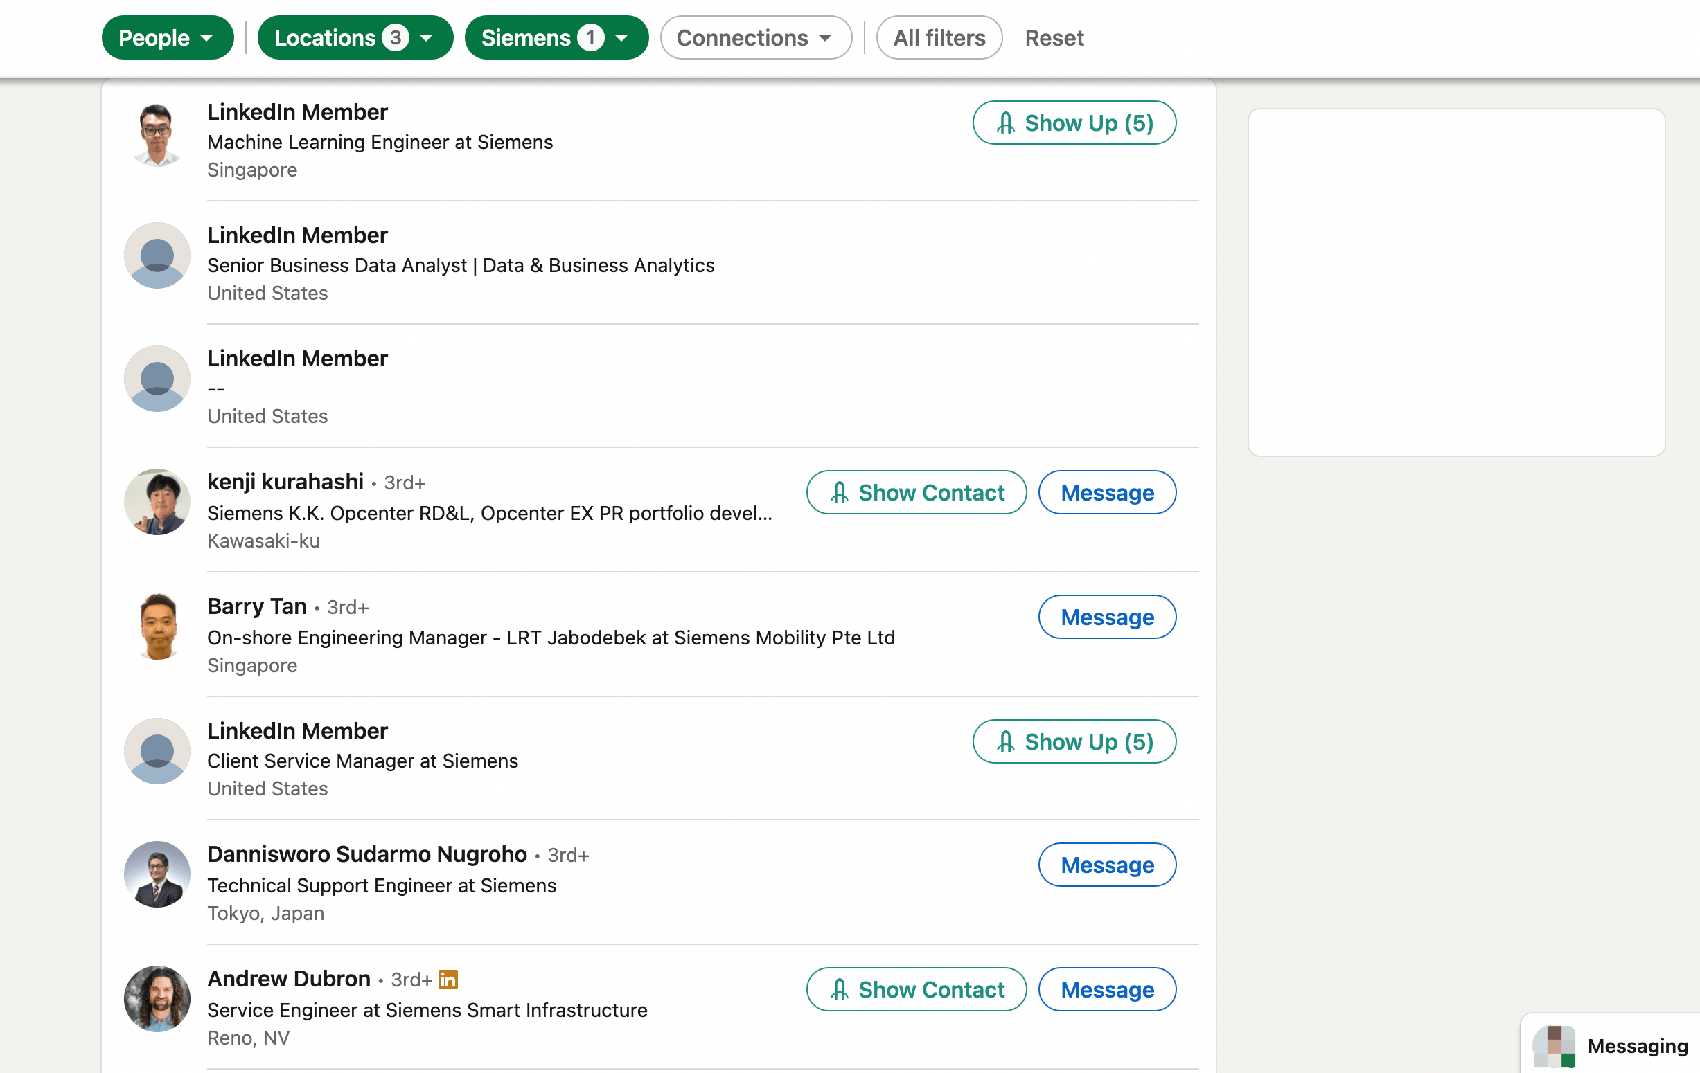Click Dannisworo Sudarmo Nugroho's profile photo
Image resolution: width=1700 pixels, height=1073 pixels.
click(157, 874)
